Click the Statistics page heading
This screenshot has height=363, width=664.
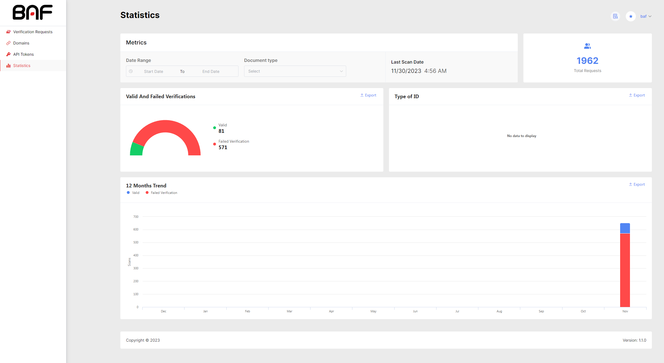pyautogui.click(x=140, y=15)
